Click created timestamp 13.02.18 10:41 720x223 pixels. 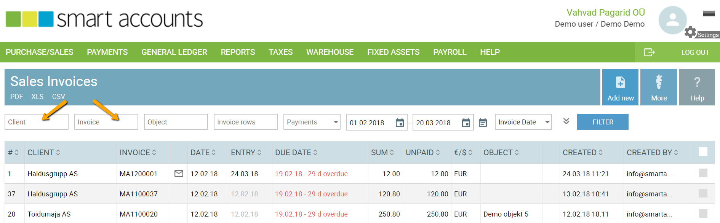pos(586,194)
